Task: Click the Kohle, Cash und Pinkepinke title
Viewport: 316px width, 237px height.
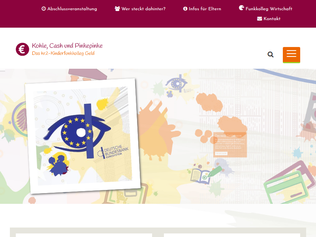Action: (x=67, y=46)
